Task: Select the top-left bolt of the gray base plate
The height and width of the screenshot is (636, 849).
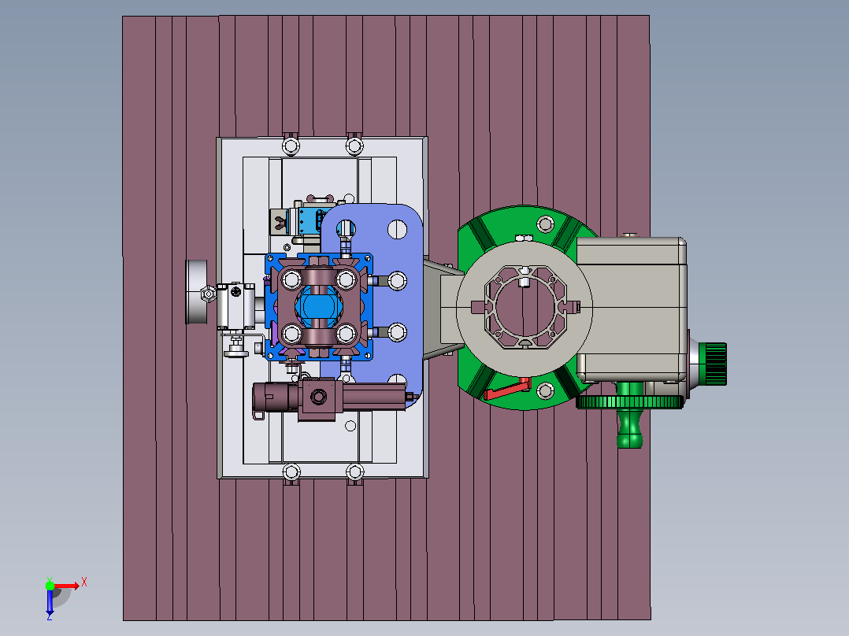Action: tap(291, 145)
